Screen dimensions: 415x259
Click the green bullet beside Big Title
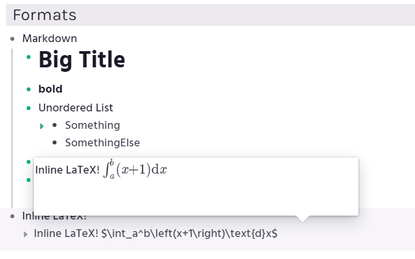click(29, 57)
